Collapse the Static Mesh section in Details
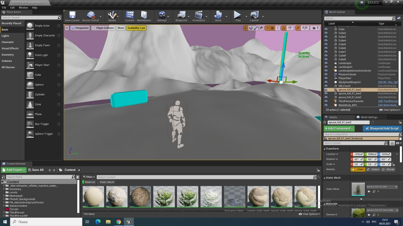The height and width of the screenshot is (226, 403). 325,178
